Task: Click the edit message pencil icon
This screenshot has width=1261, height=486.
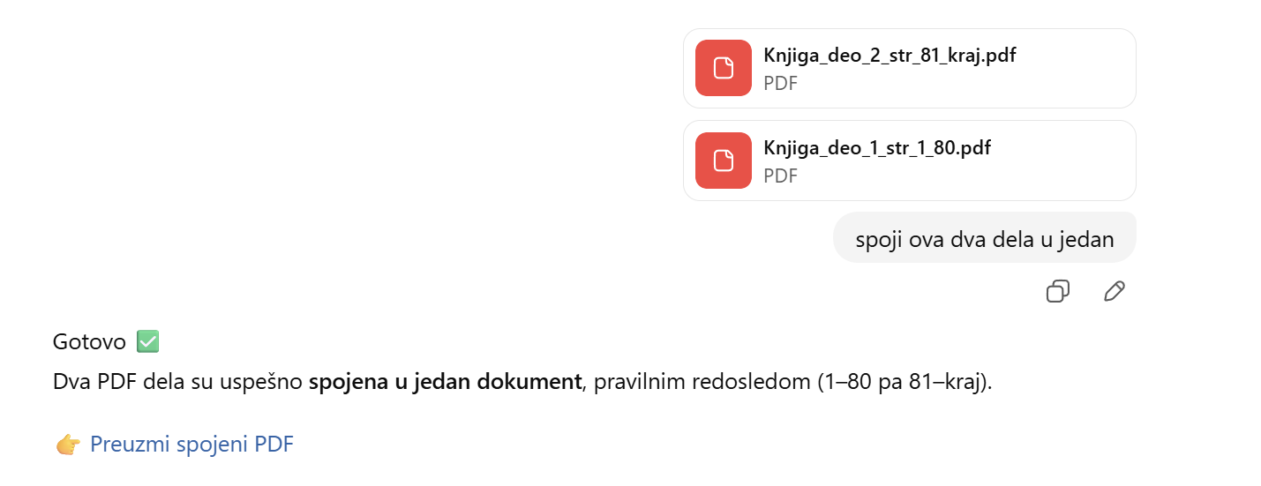Action: [x=1115, y=291]
